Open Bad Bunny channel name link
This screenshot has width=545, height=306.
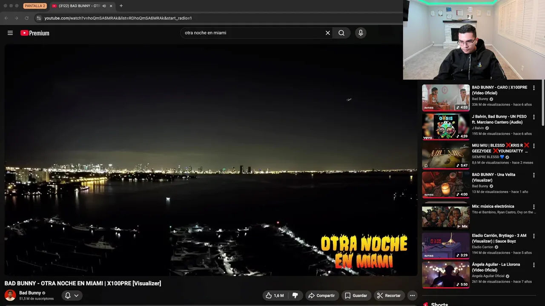30,293
